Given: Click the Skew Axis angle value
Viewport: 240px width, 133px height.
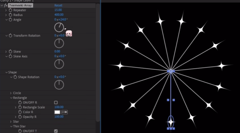Looking at the screenshot, I should [x=60, y=56].
